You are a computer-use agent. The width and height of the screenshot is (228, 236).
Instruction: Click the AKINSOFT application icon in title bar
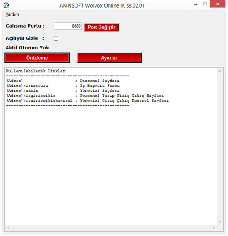tap(6, 5)
